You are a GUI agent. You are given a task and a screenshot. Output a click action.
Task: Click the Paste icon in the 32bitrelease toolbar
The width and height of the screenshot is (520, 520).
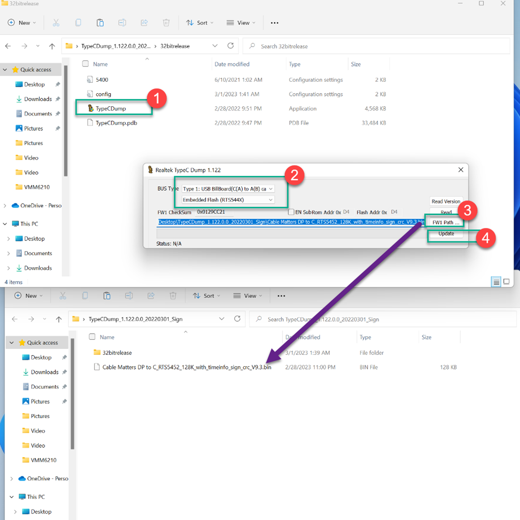pyautogui.click(x=100, y=23)
